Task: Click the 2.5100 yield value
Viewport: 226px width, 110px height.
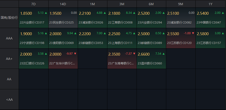Action: [173, 13]
